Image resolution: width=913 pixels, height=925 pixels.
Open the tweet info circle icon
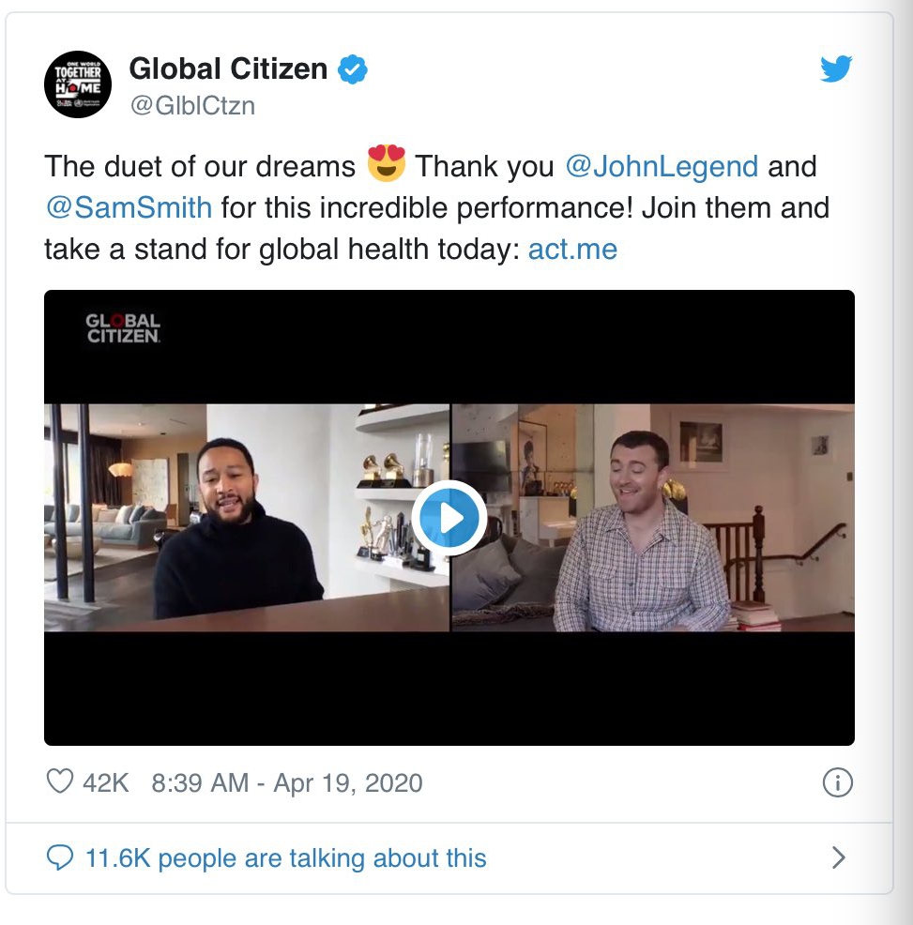837,782
